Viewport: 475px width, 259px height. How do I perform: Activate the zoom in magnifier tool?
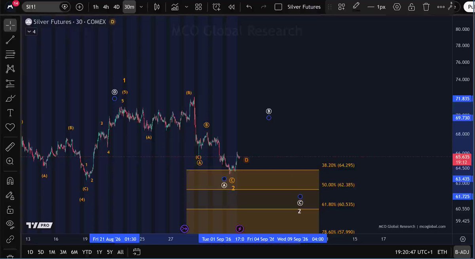(10, 161)
